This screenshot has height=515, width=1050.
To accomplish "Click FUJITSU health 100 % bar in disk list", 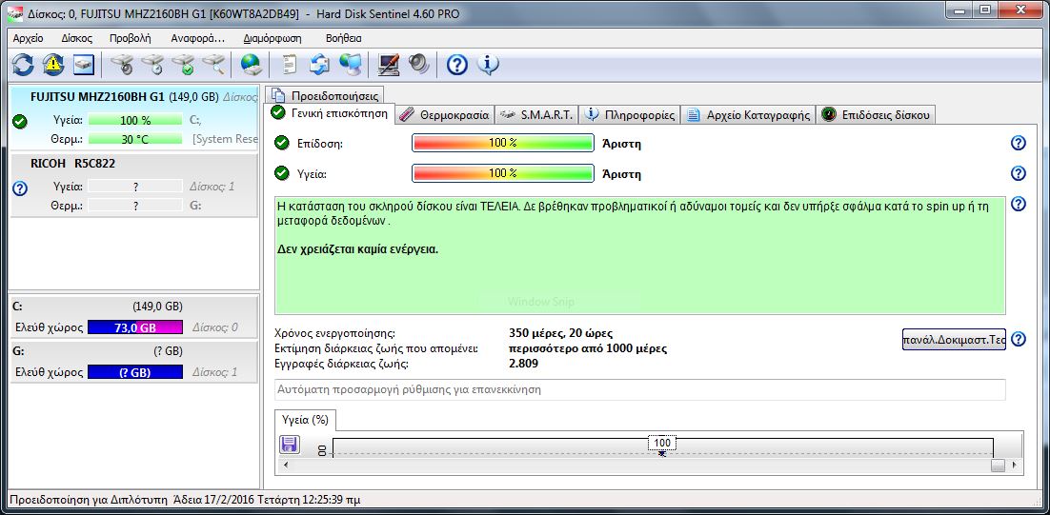I will pyautogui.click(x=134, y=120).
